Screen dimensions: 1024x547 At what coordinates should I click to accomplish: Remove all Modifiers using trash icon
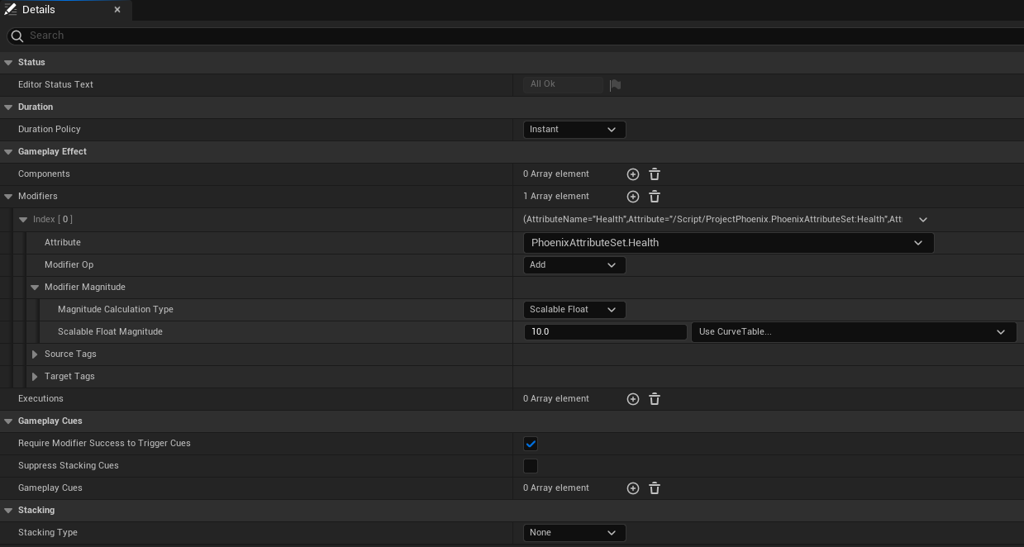pos(655,197)
